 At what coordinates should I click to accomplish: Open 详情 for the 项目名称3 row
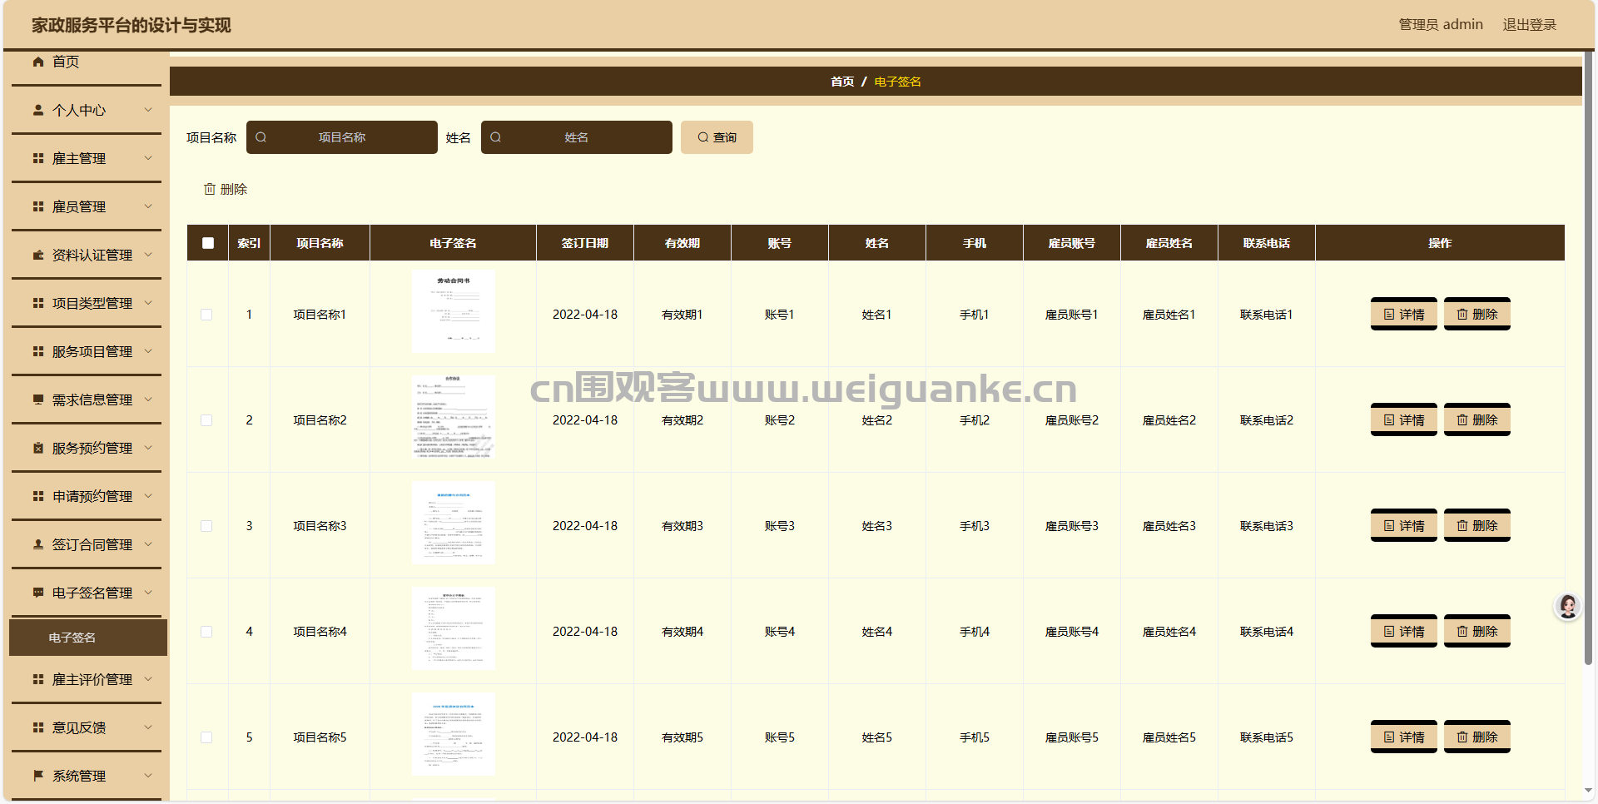click(1404, 526)
